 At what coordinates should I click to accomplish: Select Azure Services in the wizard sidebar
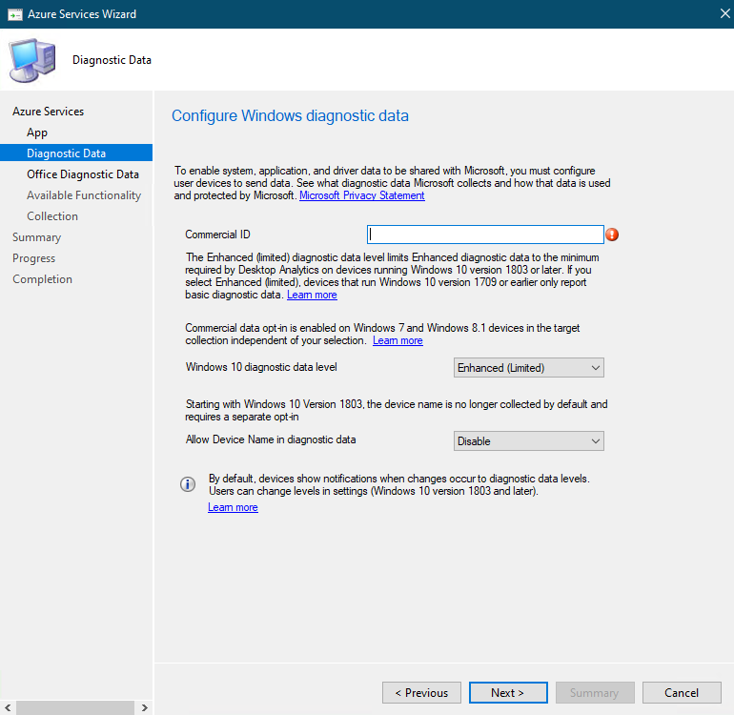click(x=49, y=112)
